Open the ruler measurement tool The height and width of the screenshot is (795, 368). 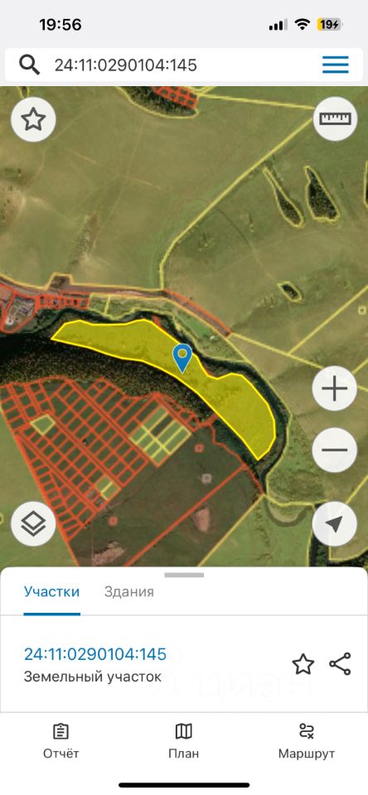coord(335,118)
